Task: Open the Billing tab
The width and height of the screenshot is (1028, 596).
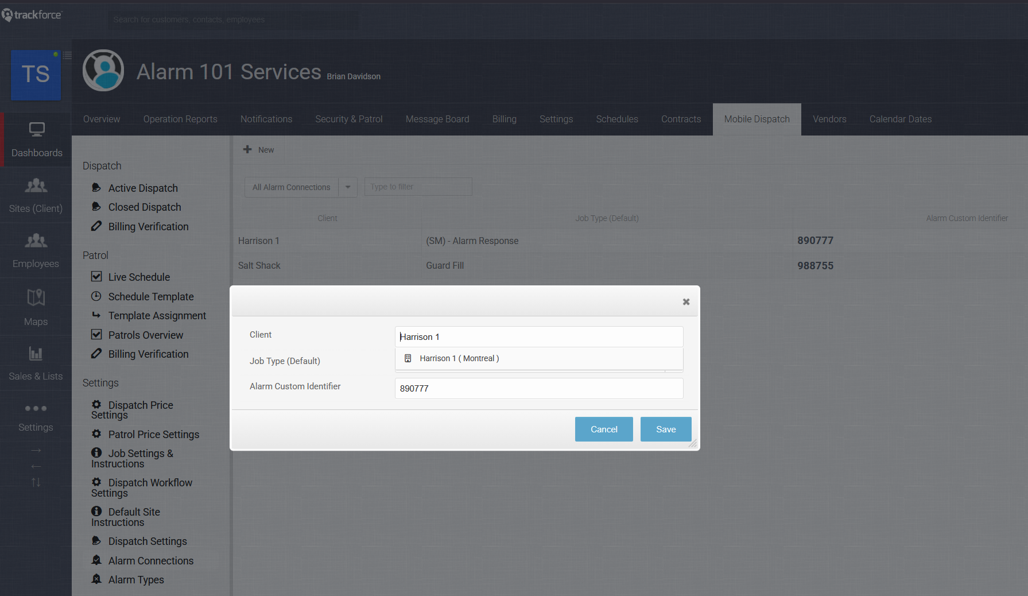Action: [505, 119]
